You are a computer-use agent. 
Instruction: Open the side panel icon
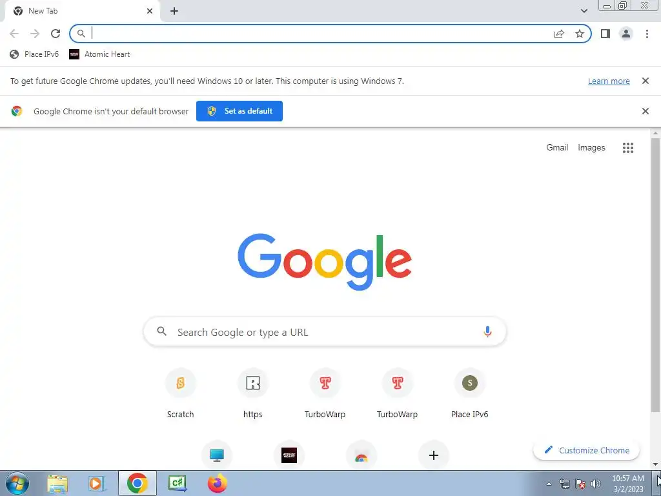pos(605,34)
